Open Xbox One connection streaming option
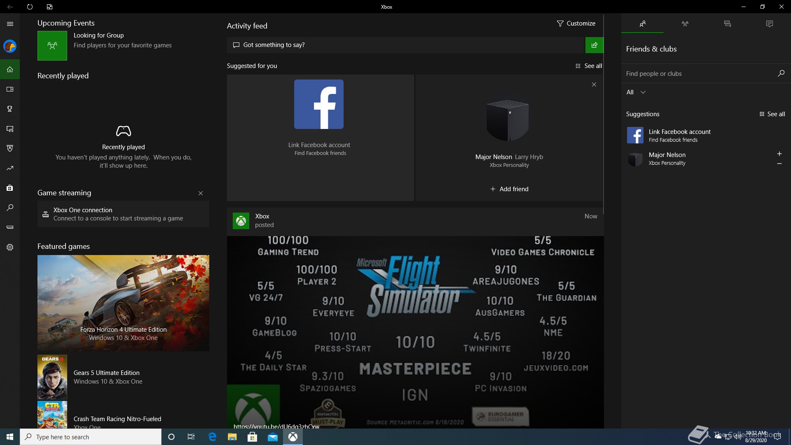The height and width of the screenshot is (445, 791). pos(123,214)
